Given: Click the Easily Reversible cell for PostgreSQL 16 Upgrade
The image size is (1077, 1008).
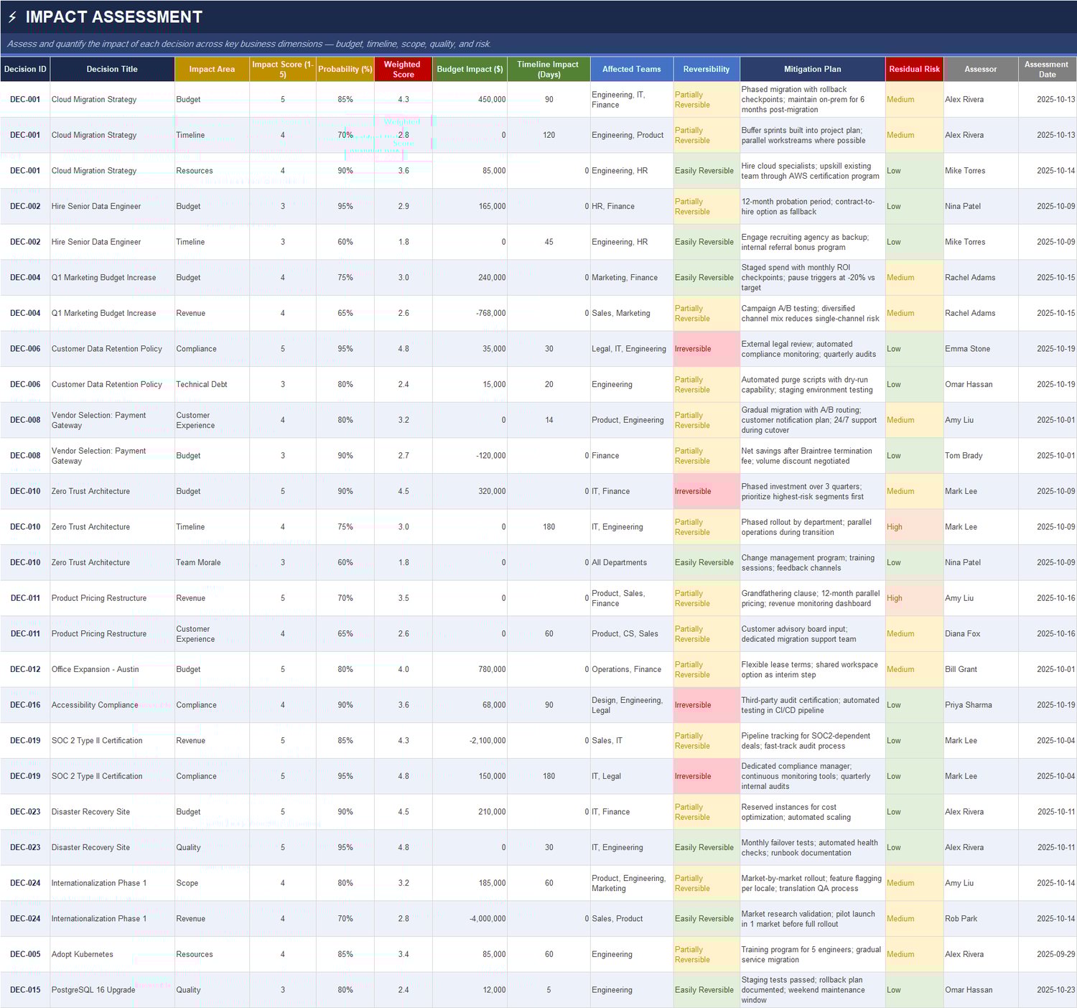Looking at the screenshot, I should click(x=704, y=989).
